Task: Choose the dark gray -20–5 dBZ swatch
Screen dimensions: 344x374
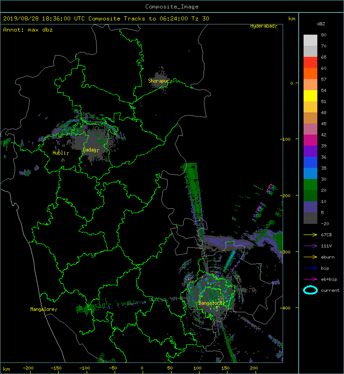Action: [310, 218]
